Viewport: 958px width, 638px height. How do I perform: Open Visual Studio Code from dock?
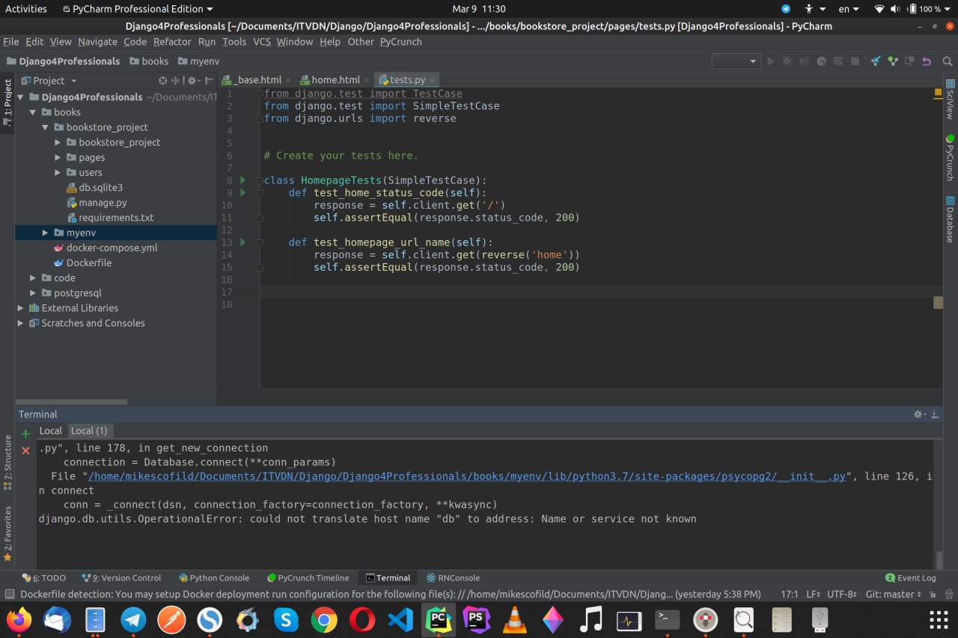(x=400, y=619)
